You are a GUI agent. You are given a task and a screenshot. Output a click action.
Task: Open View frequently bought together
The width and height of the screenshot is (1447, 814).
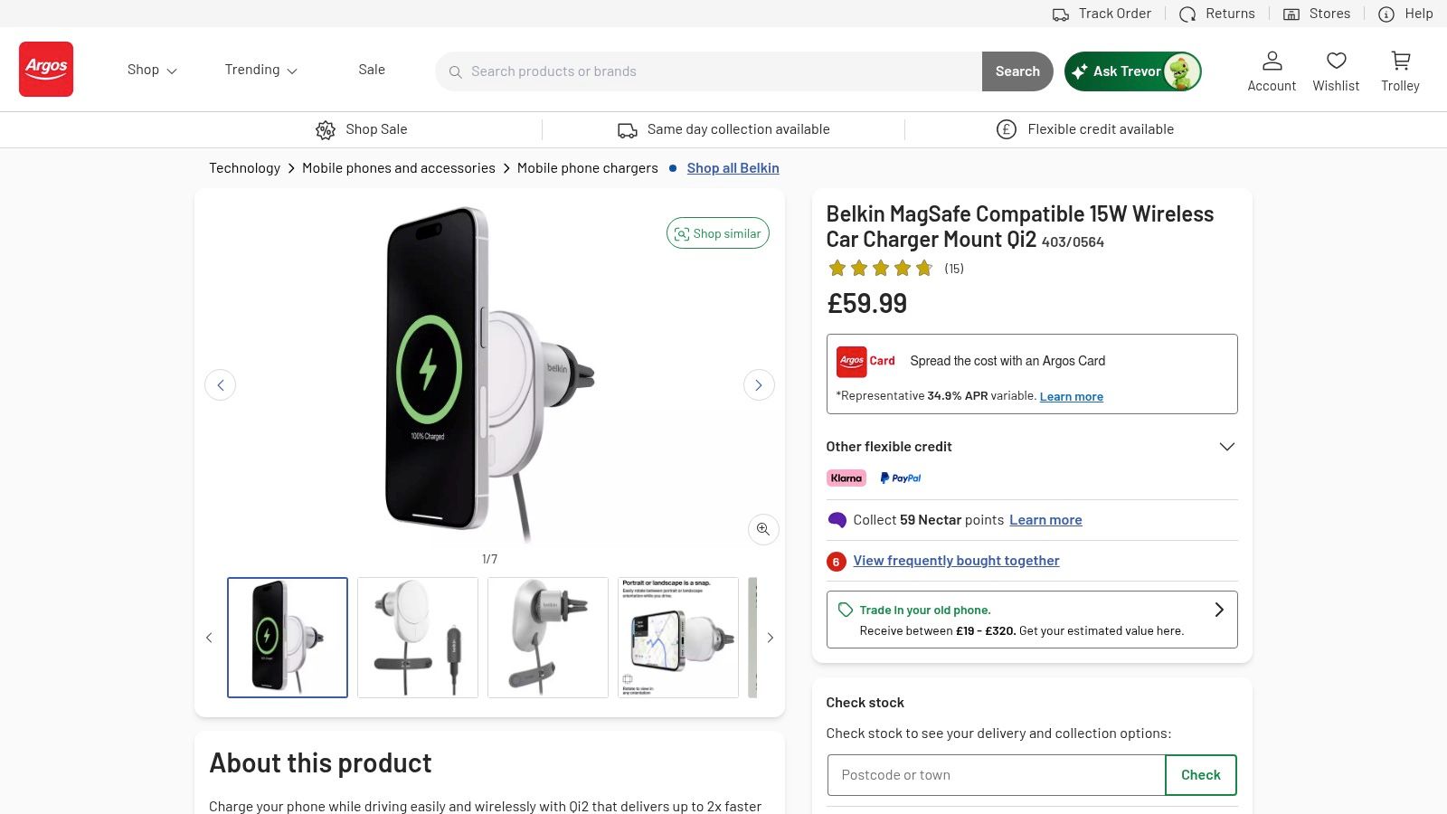(x=956, y=561)
